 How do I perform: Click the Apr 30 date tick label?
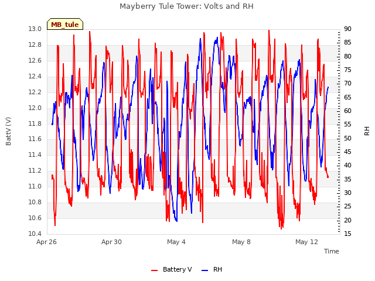click(x=111, y=242)
